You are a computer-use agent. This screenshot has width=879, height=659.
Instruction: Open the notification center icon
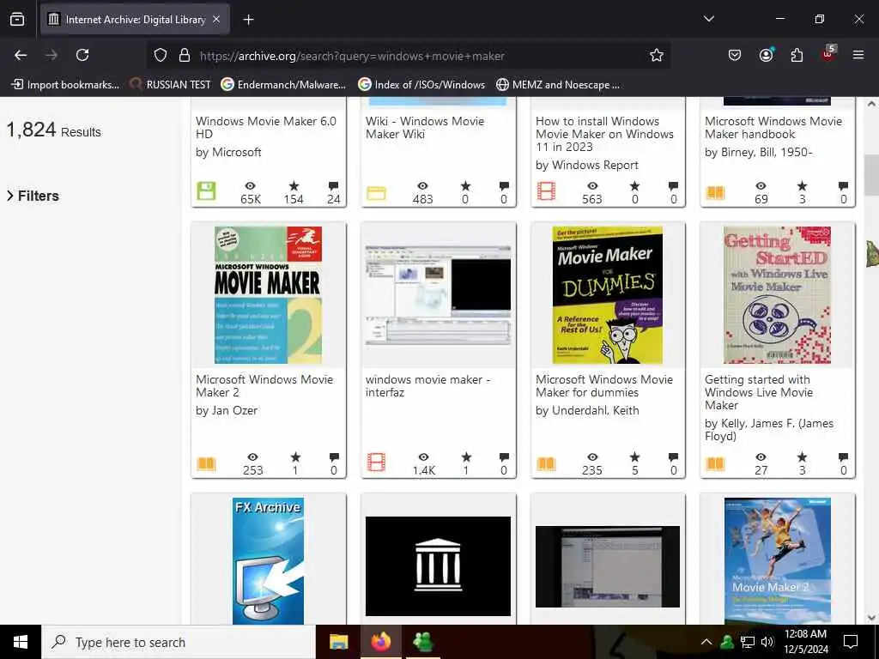click(x=851, y=642)
